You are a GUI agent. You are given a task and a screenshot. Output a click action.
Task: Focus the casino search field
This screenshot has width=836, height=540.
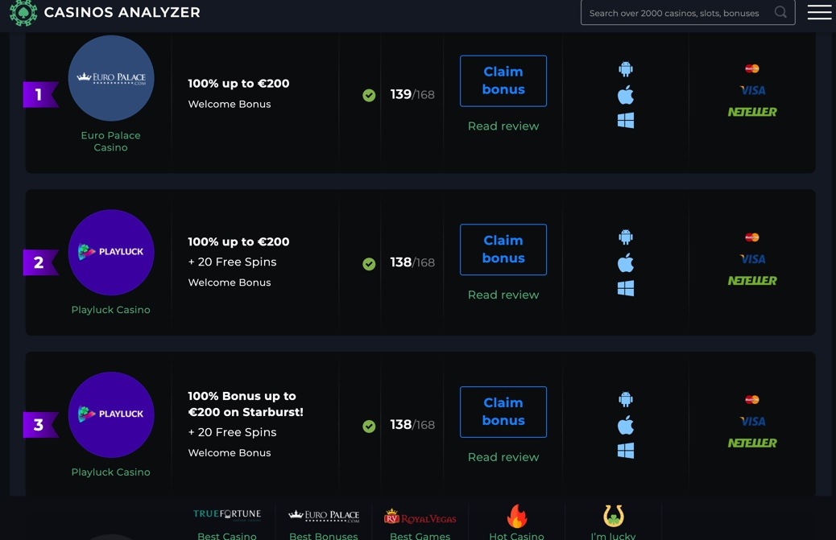click(688, 12)
